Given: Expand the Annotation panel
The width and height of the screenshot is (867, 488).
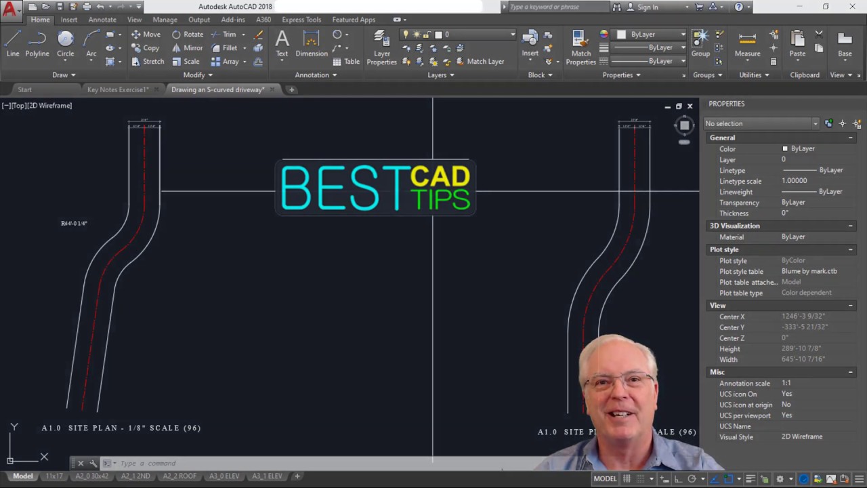Looking at the screenshot, I should [316, 75].
